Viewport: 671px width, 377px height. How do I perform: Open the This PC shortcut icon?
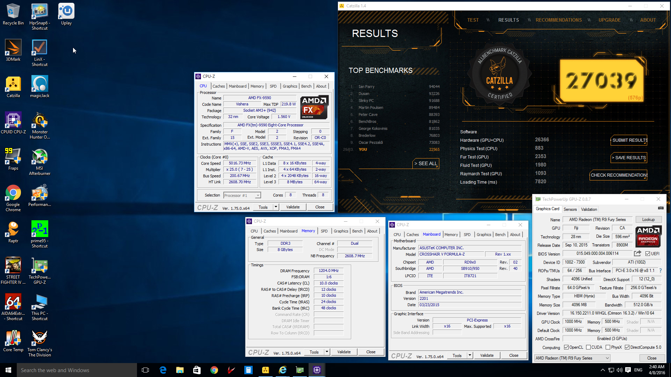tap(39, 307)
